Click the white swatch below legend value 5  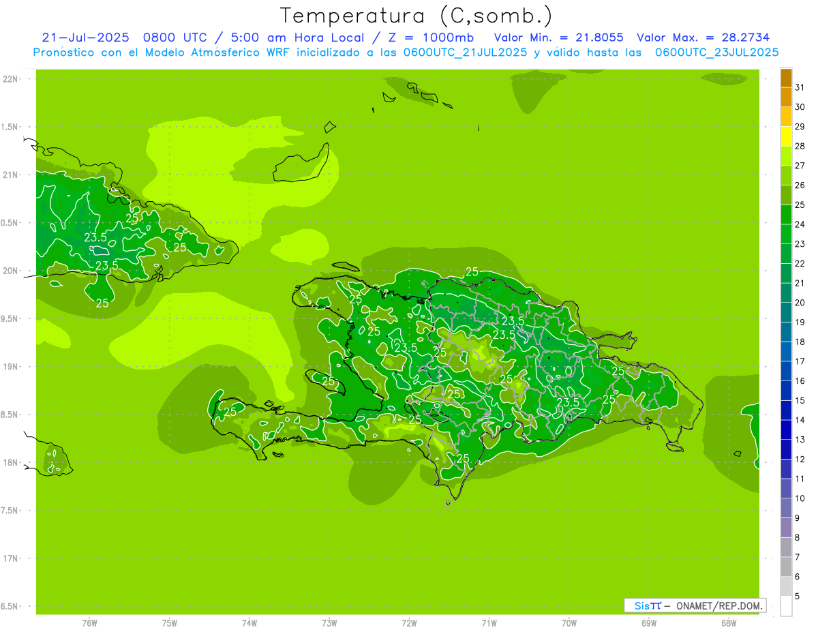point(786,606)
